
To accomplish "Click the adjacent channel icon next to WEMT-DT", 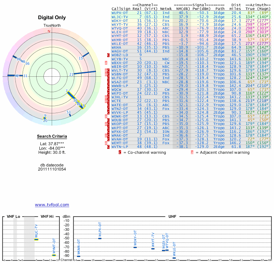I will click(106, 143).
